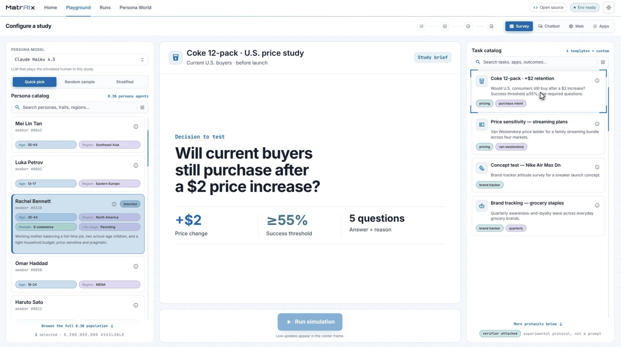This screenshot has width=621, height=347.
Task: Select Quick pick sampling mode
Action: [x=34, y=82]
